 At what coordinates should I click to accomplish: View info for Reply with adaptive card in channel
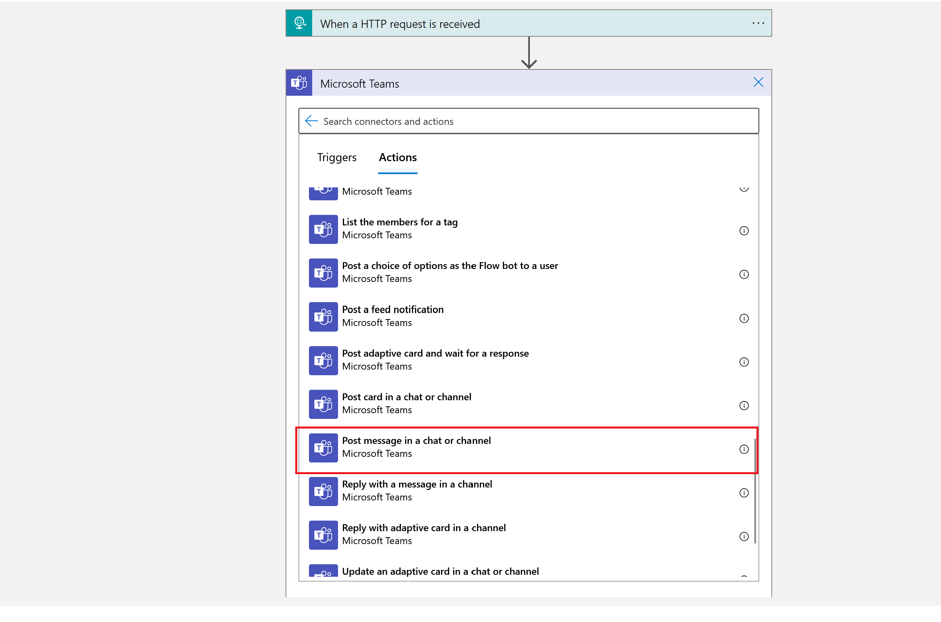744,536
